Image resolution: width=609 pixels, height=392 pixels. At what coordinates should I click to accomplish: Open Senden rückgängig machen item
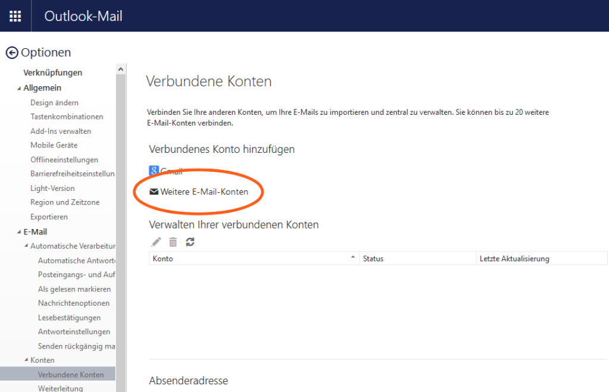[x=77, y=346]
